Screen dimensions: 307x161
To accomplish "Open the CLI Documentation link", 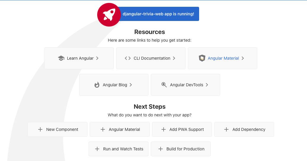I will point(151,58).
